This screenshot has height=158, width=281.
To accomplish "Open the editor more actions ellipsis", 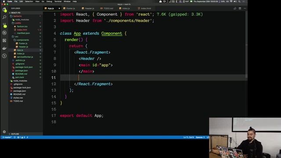I will [245, 8].
